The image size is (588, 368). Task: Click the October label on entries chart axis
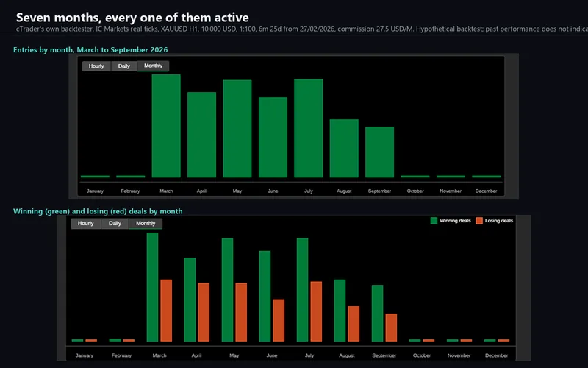tap(415, 191)
